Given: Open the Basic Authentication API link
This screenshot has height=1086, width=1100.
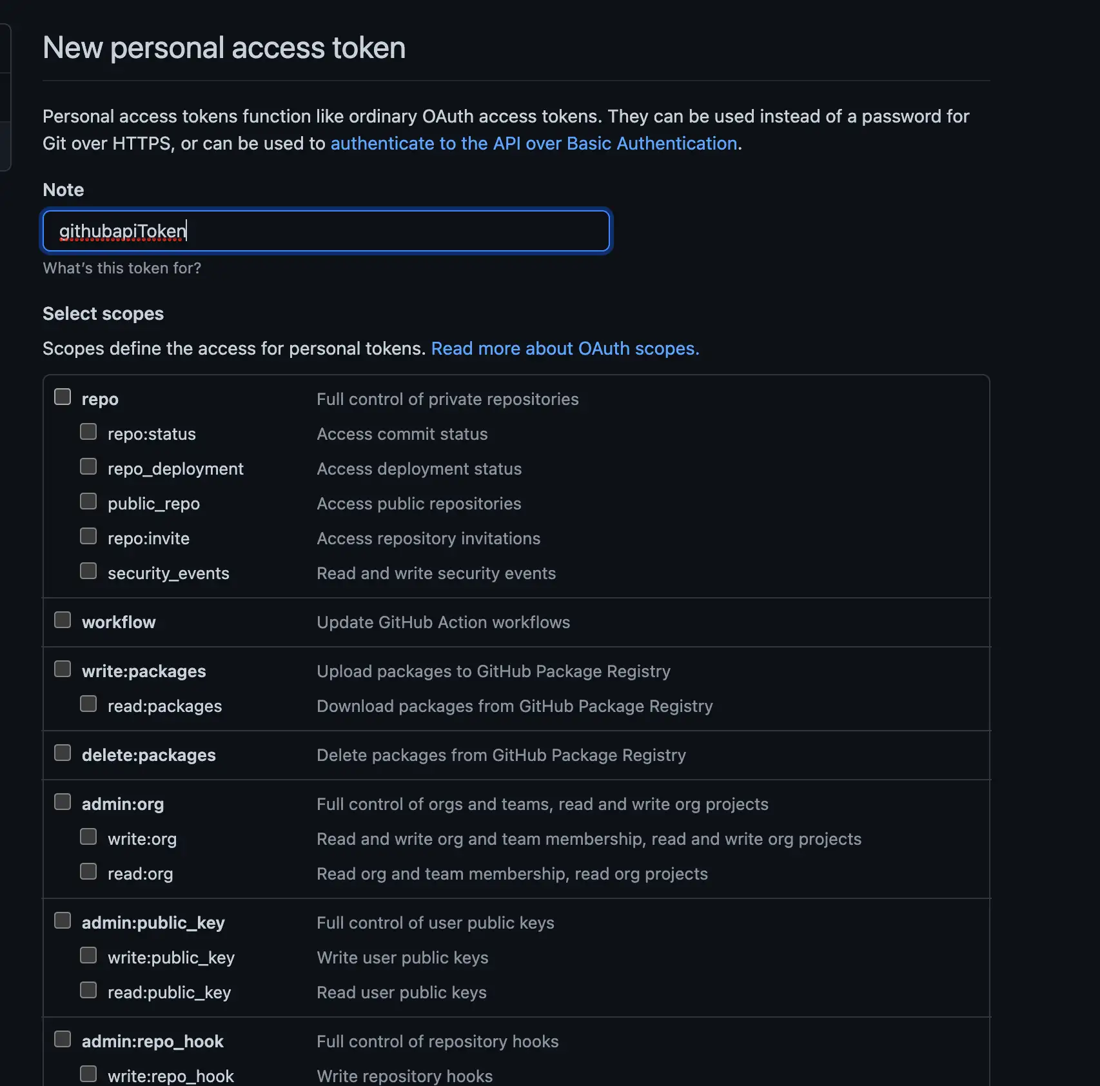Looking at the screenshot, I should [x=534, y=143].
